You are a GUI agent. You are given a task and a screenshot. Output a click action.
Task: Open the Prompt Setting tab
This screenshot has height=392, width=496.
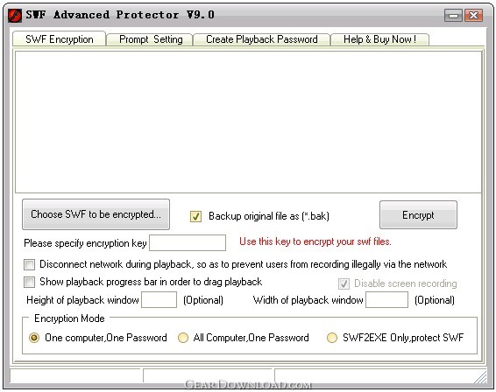[150, 39]
